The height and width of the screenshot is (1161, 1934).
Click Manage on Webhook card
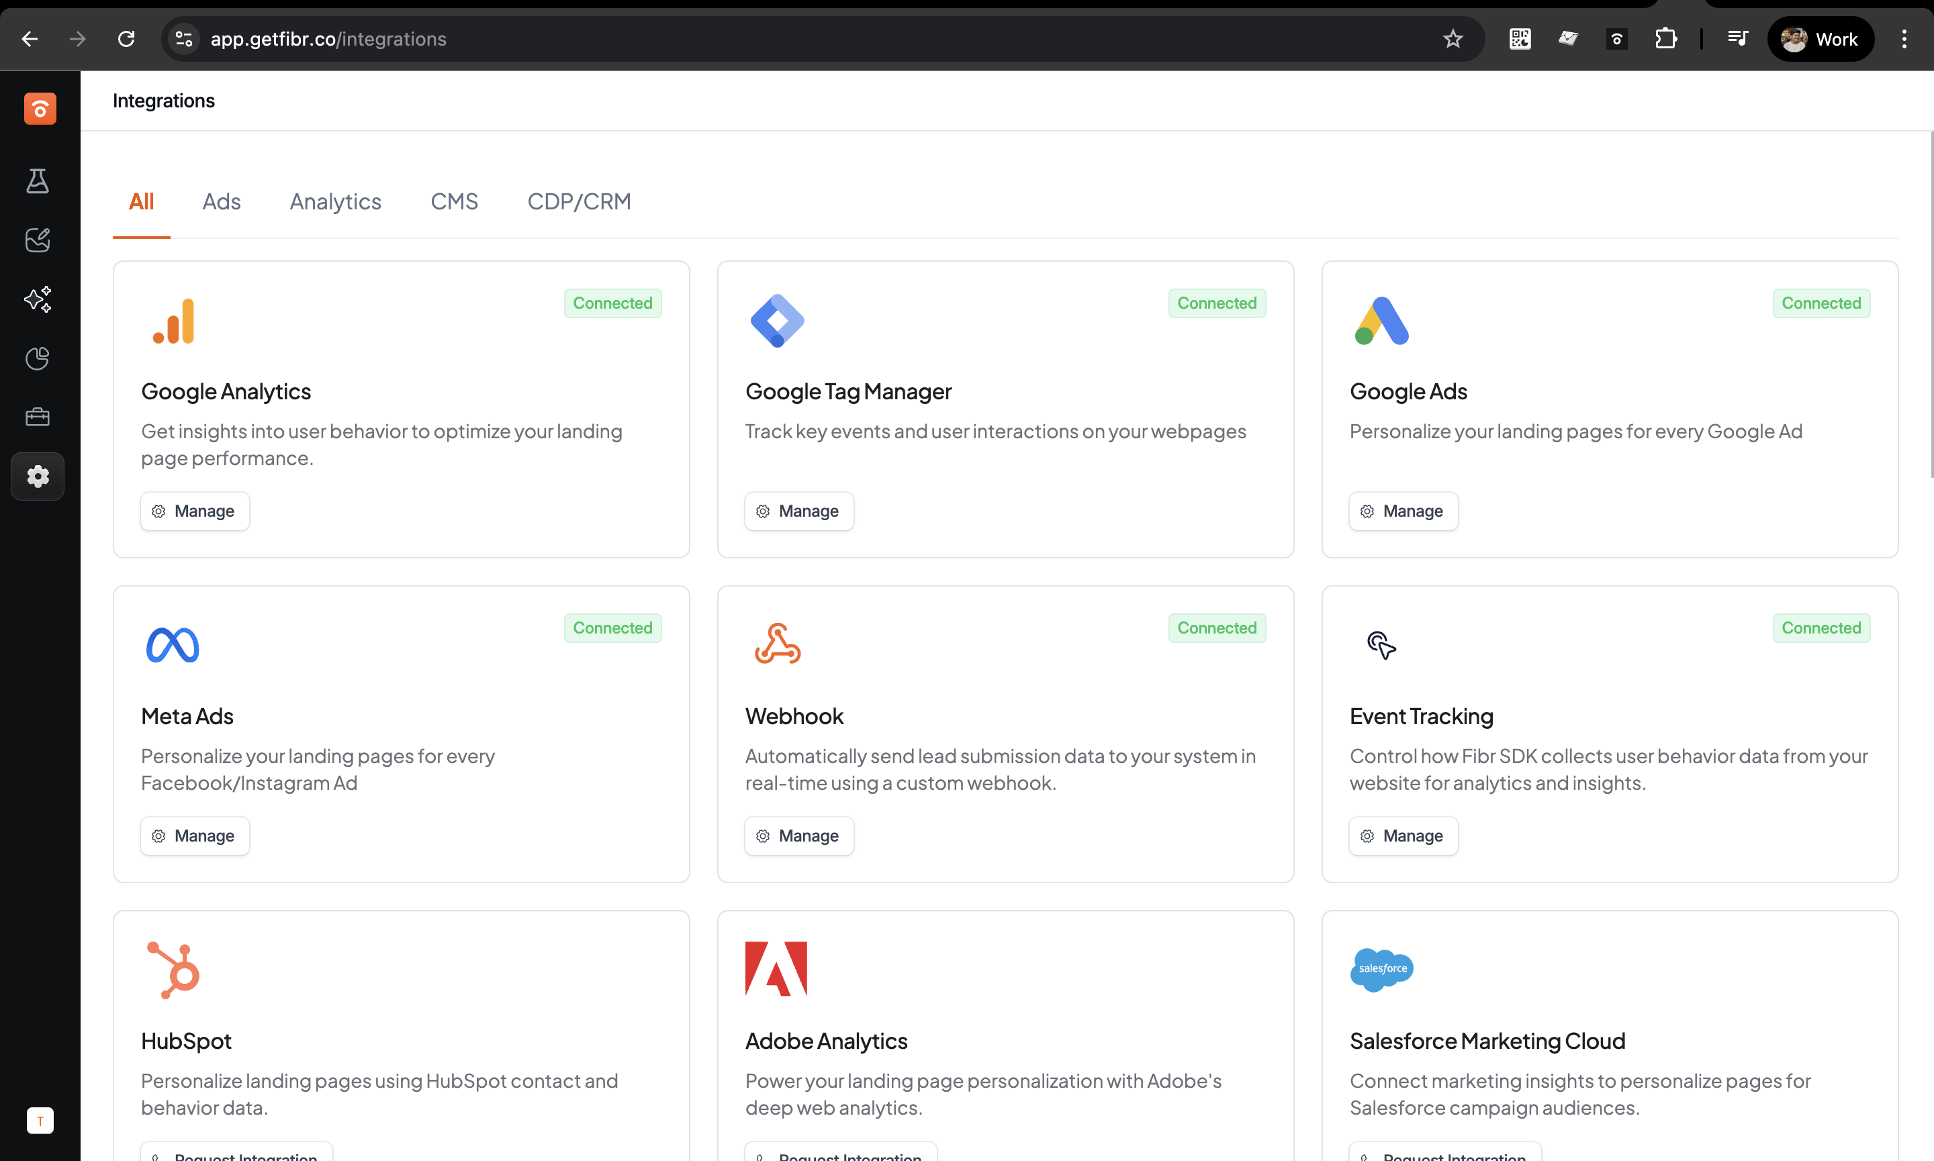[798, 836]
